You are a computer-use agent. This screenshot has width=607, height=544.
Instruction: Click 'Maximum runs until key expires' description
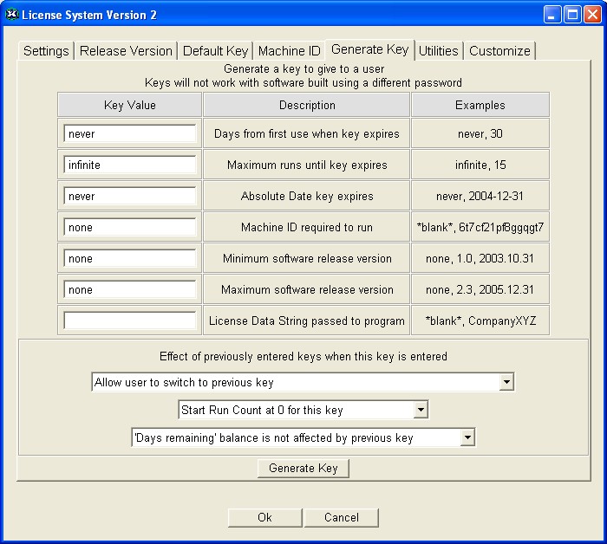click(307, 165)
